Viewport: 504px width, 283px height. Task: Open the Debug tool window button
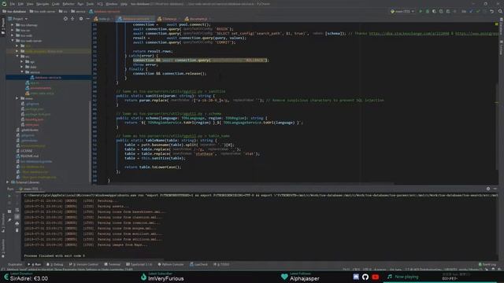click(55, 264)
